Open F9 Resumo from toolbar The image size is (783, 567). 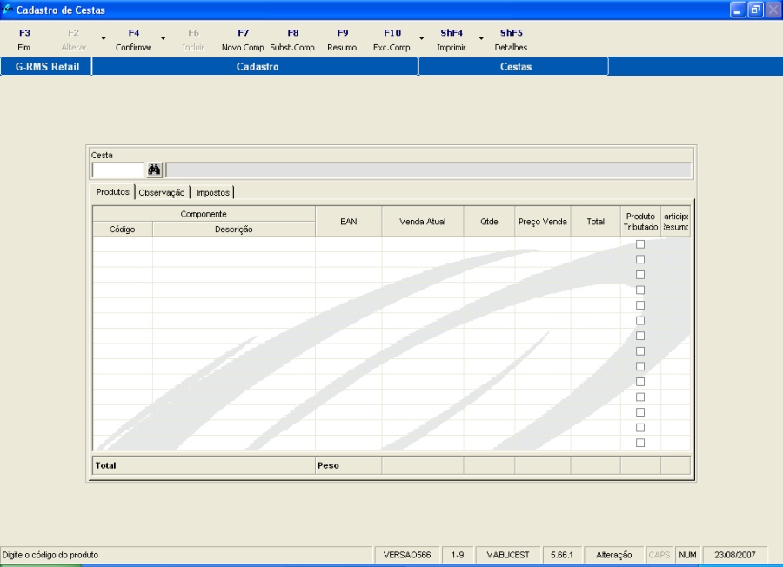tap(342, 40)
